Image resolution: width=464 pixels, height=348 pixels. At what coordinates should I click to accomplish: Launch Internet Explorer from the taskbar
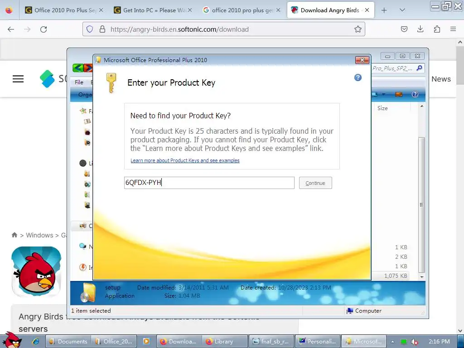(36, 342)
